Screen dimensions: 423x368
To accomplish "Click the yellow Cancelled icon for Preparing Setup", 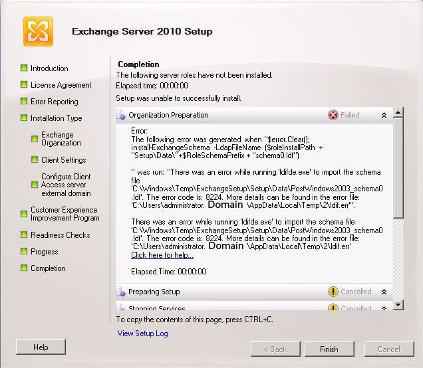I will click(333, 292).
